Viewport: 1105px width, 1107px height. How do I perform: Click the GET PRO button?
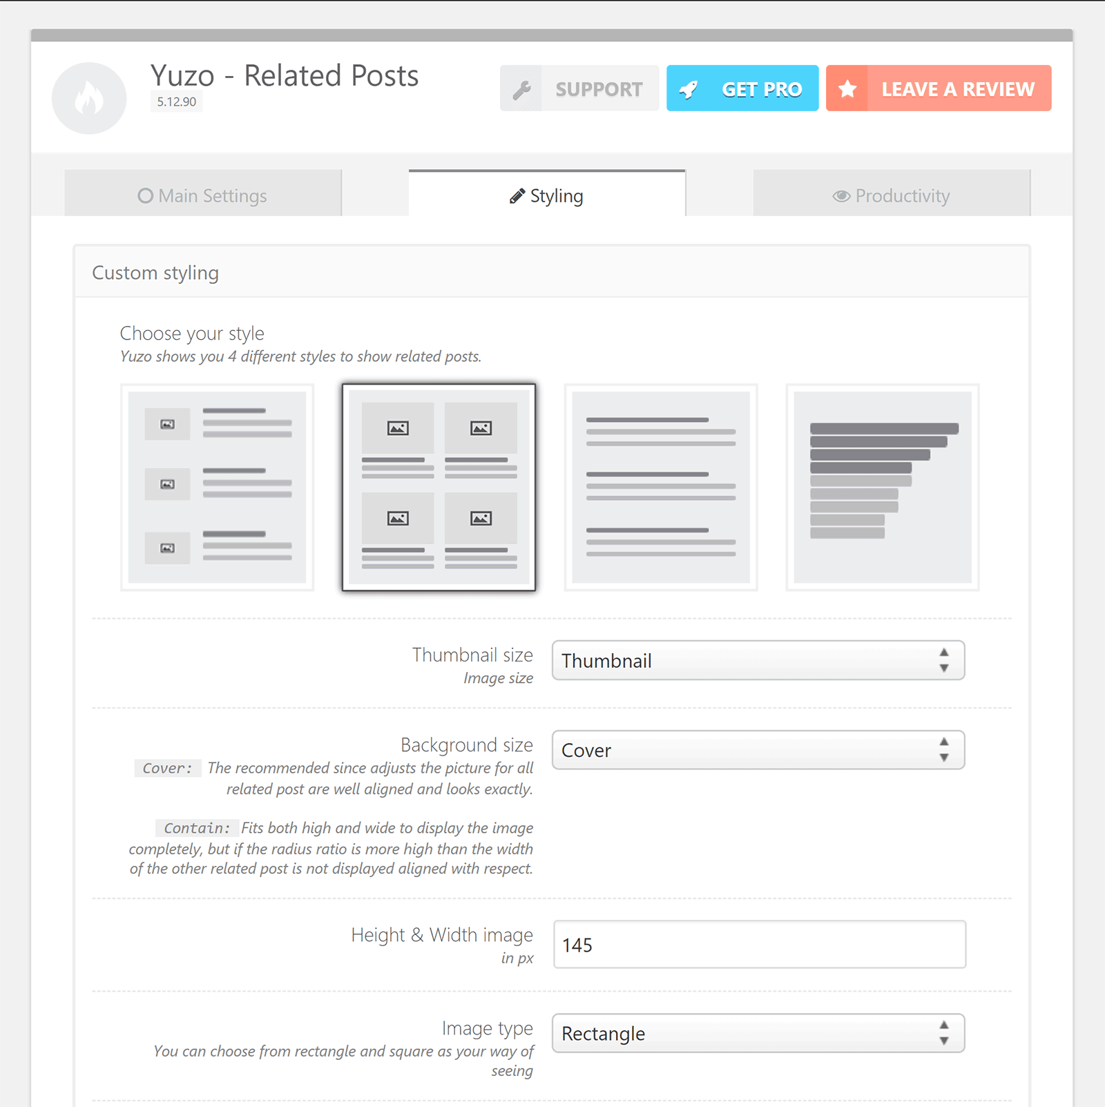(742, 88)
